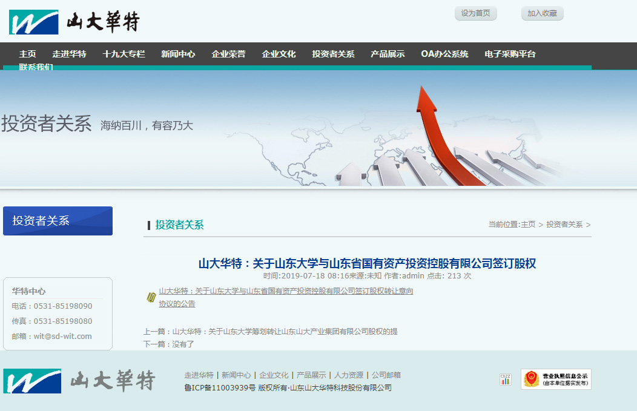This screenshot has width=637, height=411.
Task: Open the 主页 menu item
Action: 28,54
